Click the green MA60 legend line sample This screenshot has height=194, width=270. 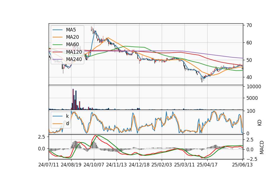tap(57, 45)
